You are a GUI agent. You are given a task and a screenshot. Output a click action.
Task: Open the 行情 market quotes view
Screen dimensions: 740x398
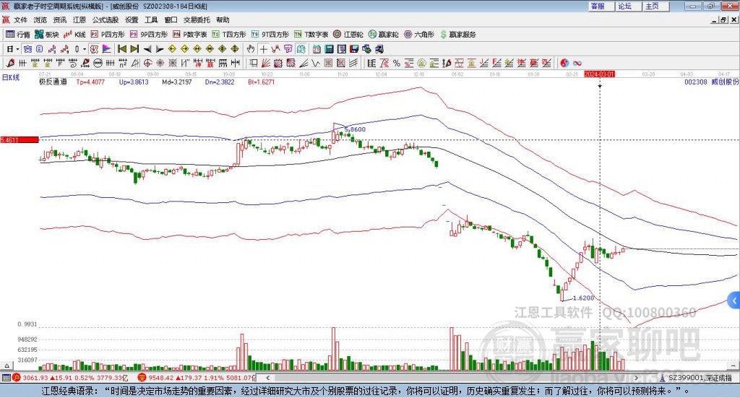point(18,35)
